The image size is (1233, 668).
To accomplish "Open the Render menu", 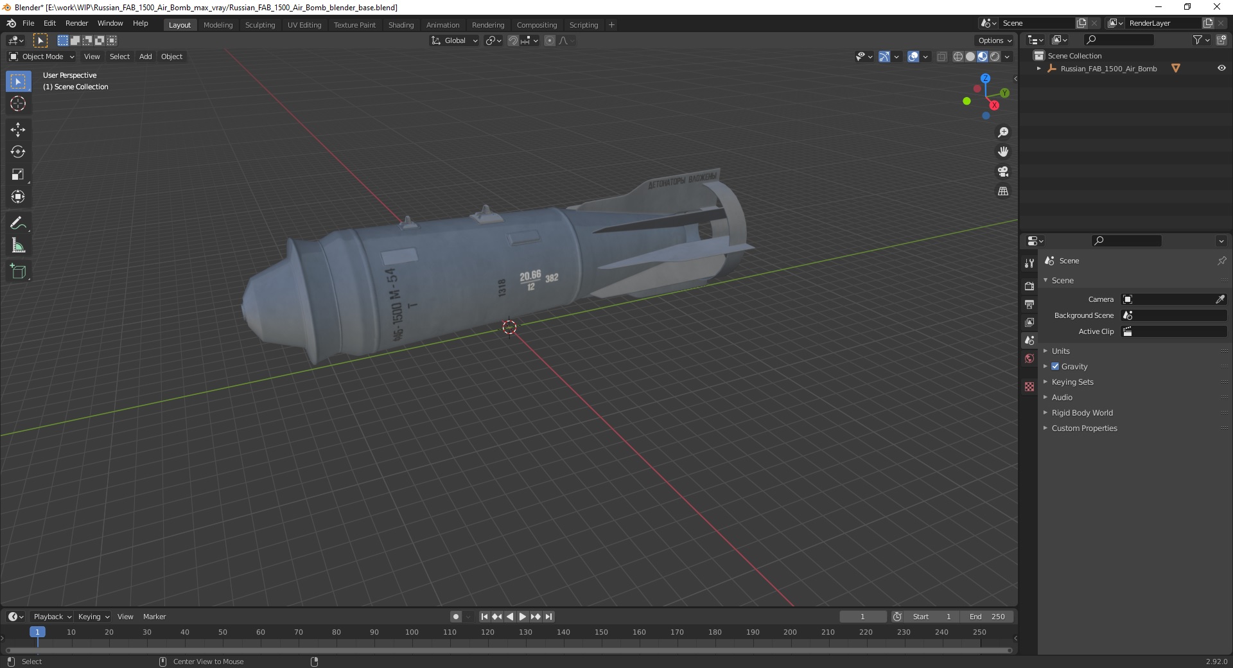I will point(76,23).
